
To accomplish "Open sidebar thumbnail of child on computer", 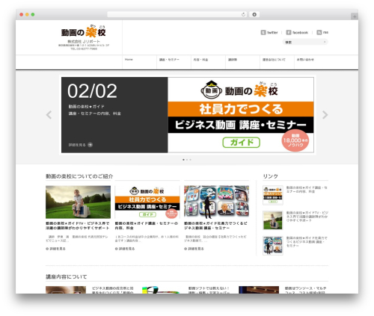I will tap(273, 220).
